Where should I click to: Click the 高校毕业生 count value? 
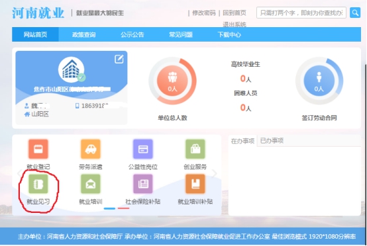pyautogui.click(x=246, y=79)
